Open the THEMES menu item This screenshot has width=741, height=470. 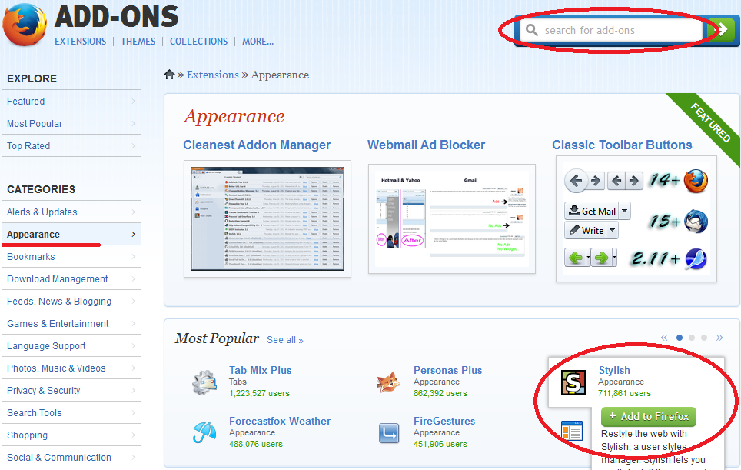point(138,42)
